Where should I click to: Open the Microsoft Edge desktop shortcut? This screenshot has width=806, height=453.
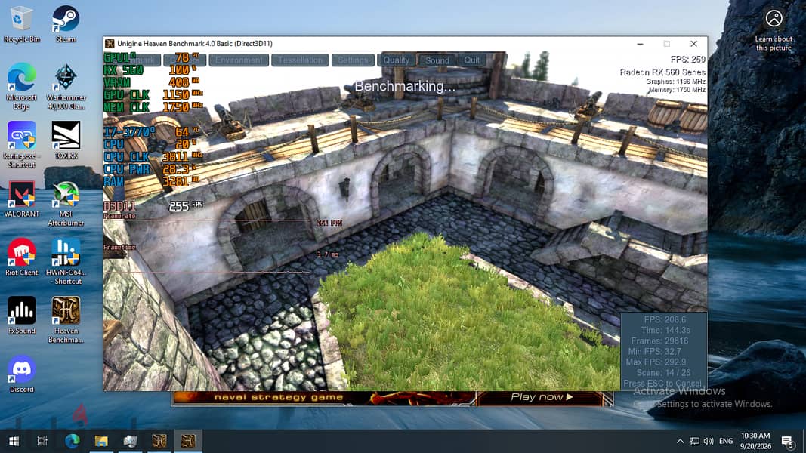tap(21, 88)
